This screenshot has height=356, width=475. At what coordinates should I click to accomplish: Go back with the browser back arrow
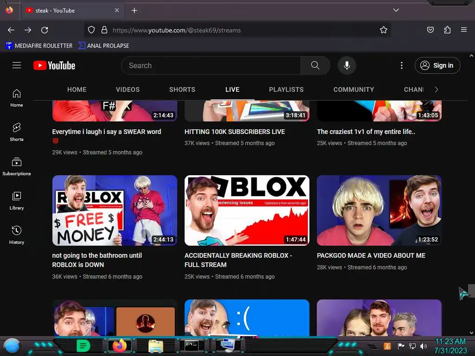tap(11, 30)
